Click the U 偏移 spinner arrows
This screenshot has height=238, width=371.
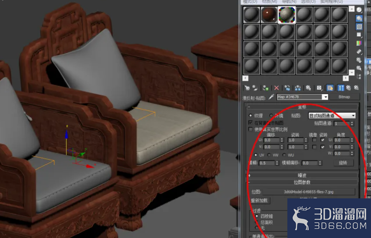(x=282, y=140)
